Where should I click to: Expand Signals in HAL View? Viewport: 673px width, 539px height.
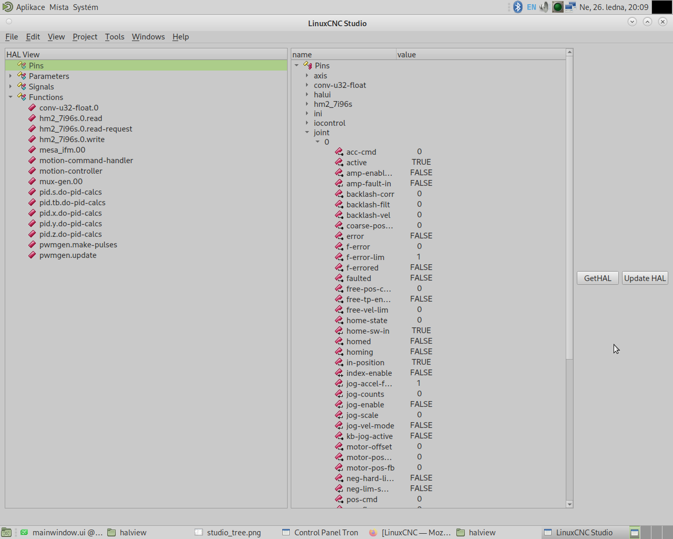pos(11,86)
